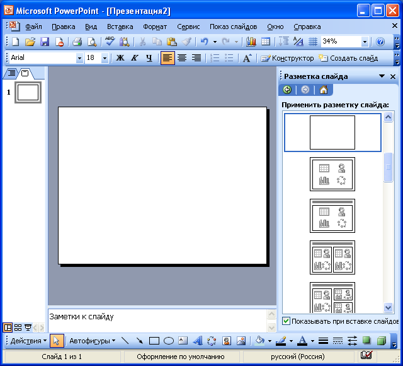Switch to the Outline tab in left pane
Viewport: 403px width, 366px height.
pyautogui.click(x=11, y=73)
